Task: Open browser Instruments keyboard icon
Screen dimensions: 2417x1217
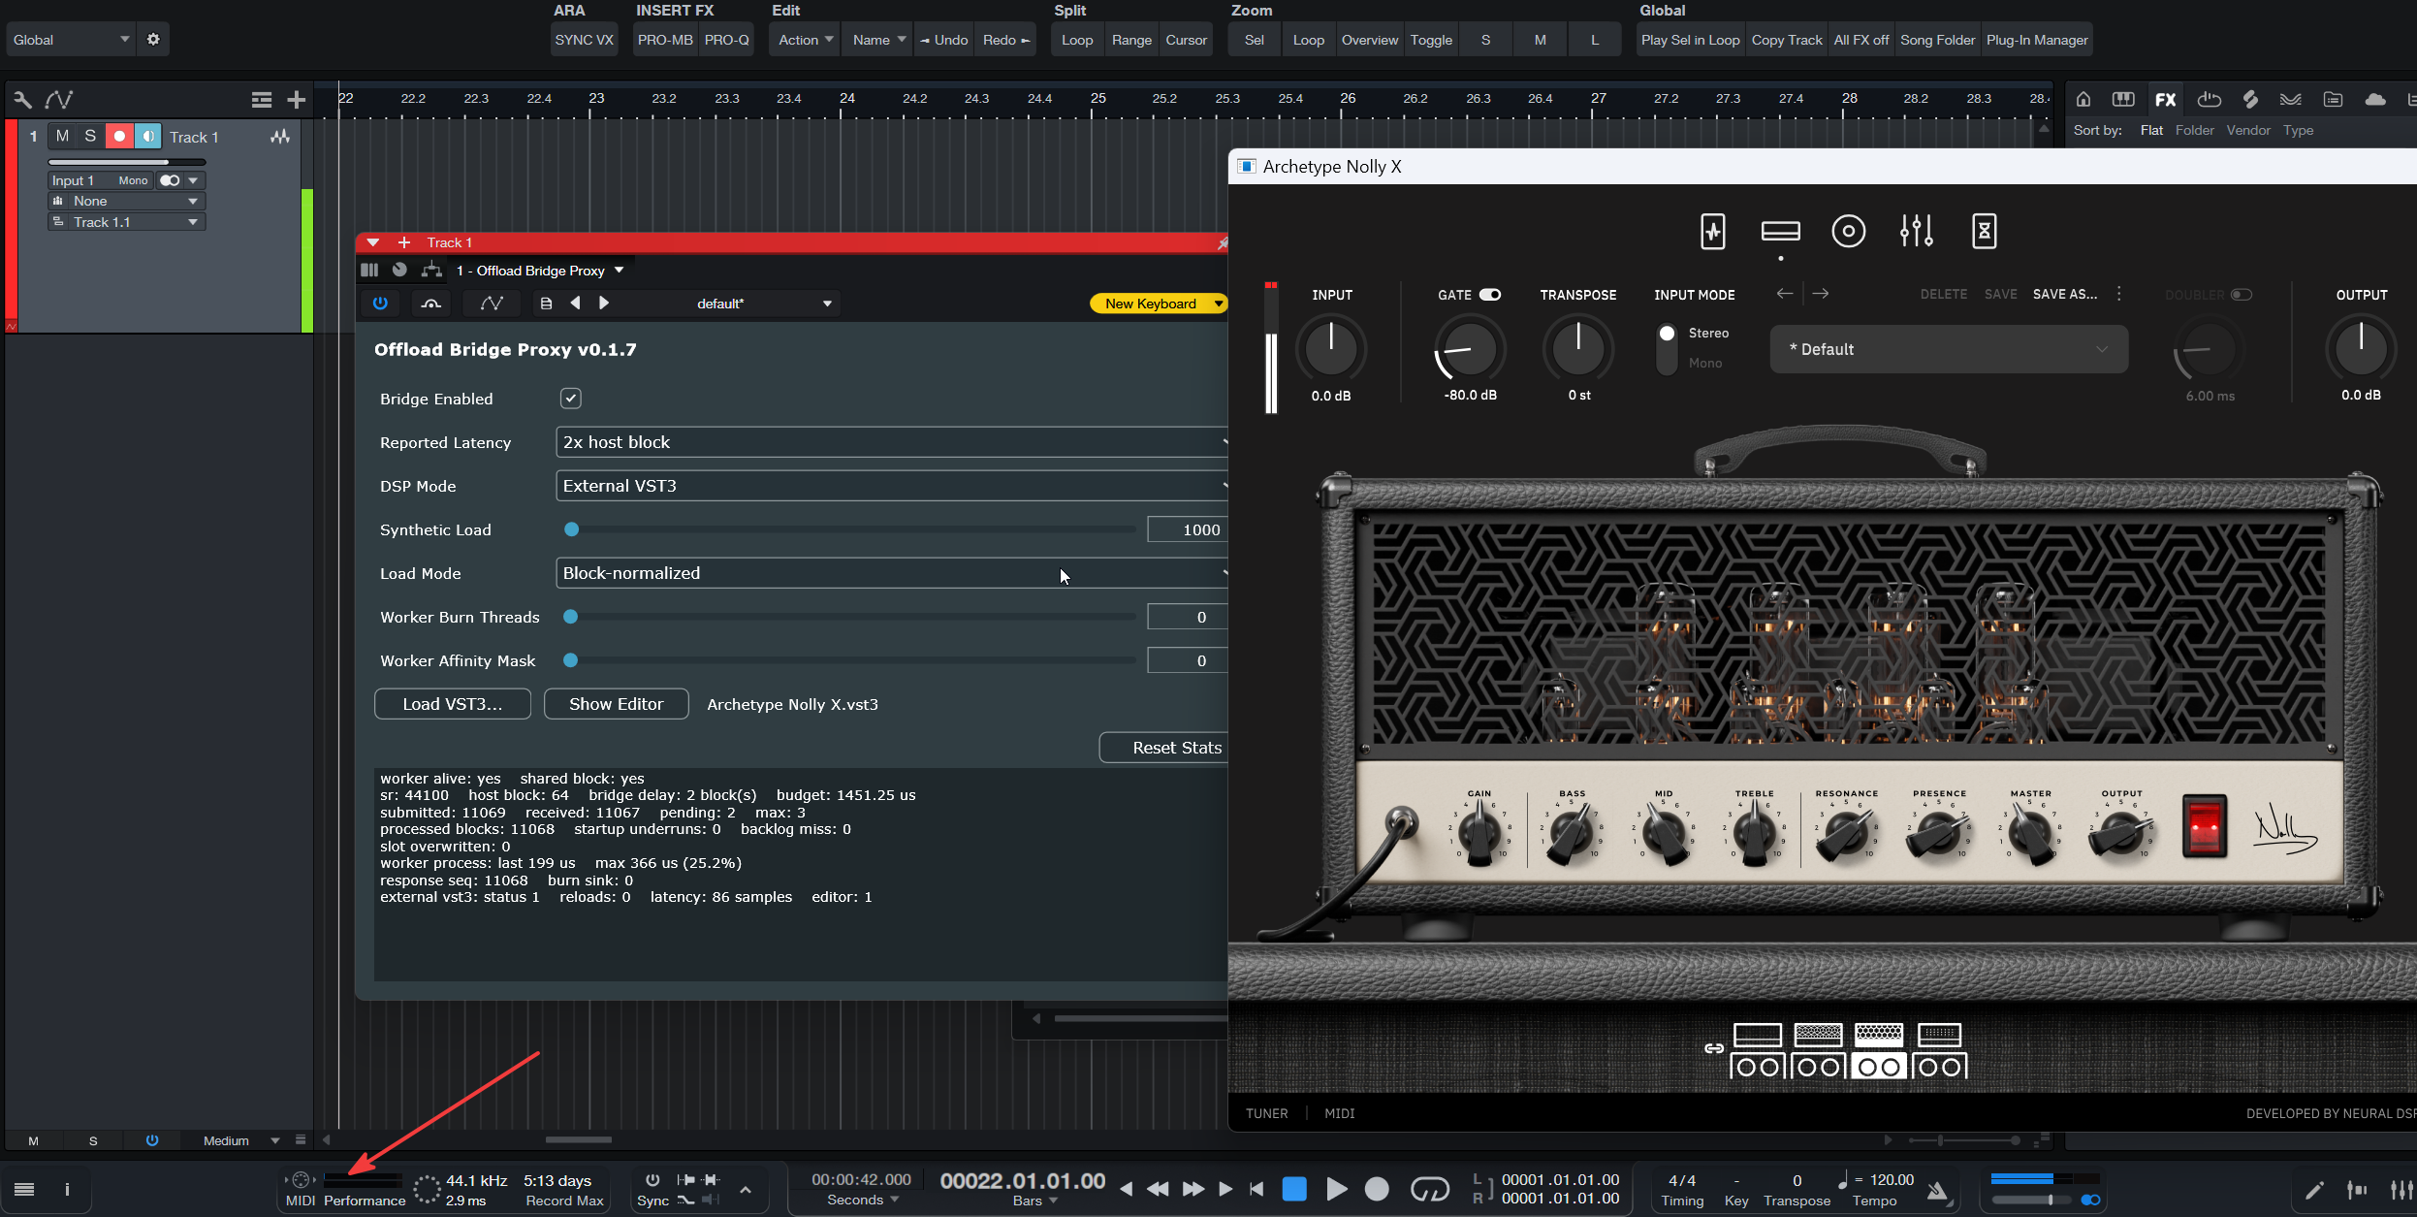Action: click(x=2123, y=99)
